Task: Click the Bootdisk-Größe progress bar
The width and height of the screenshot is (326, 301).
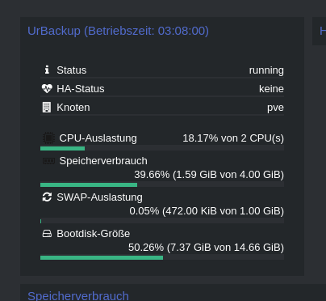Action: [x=162, y=257]
